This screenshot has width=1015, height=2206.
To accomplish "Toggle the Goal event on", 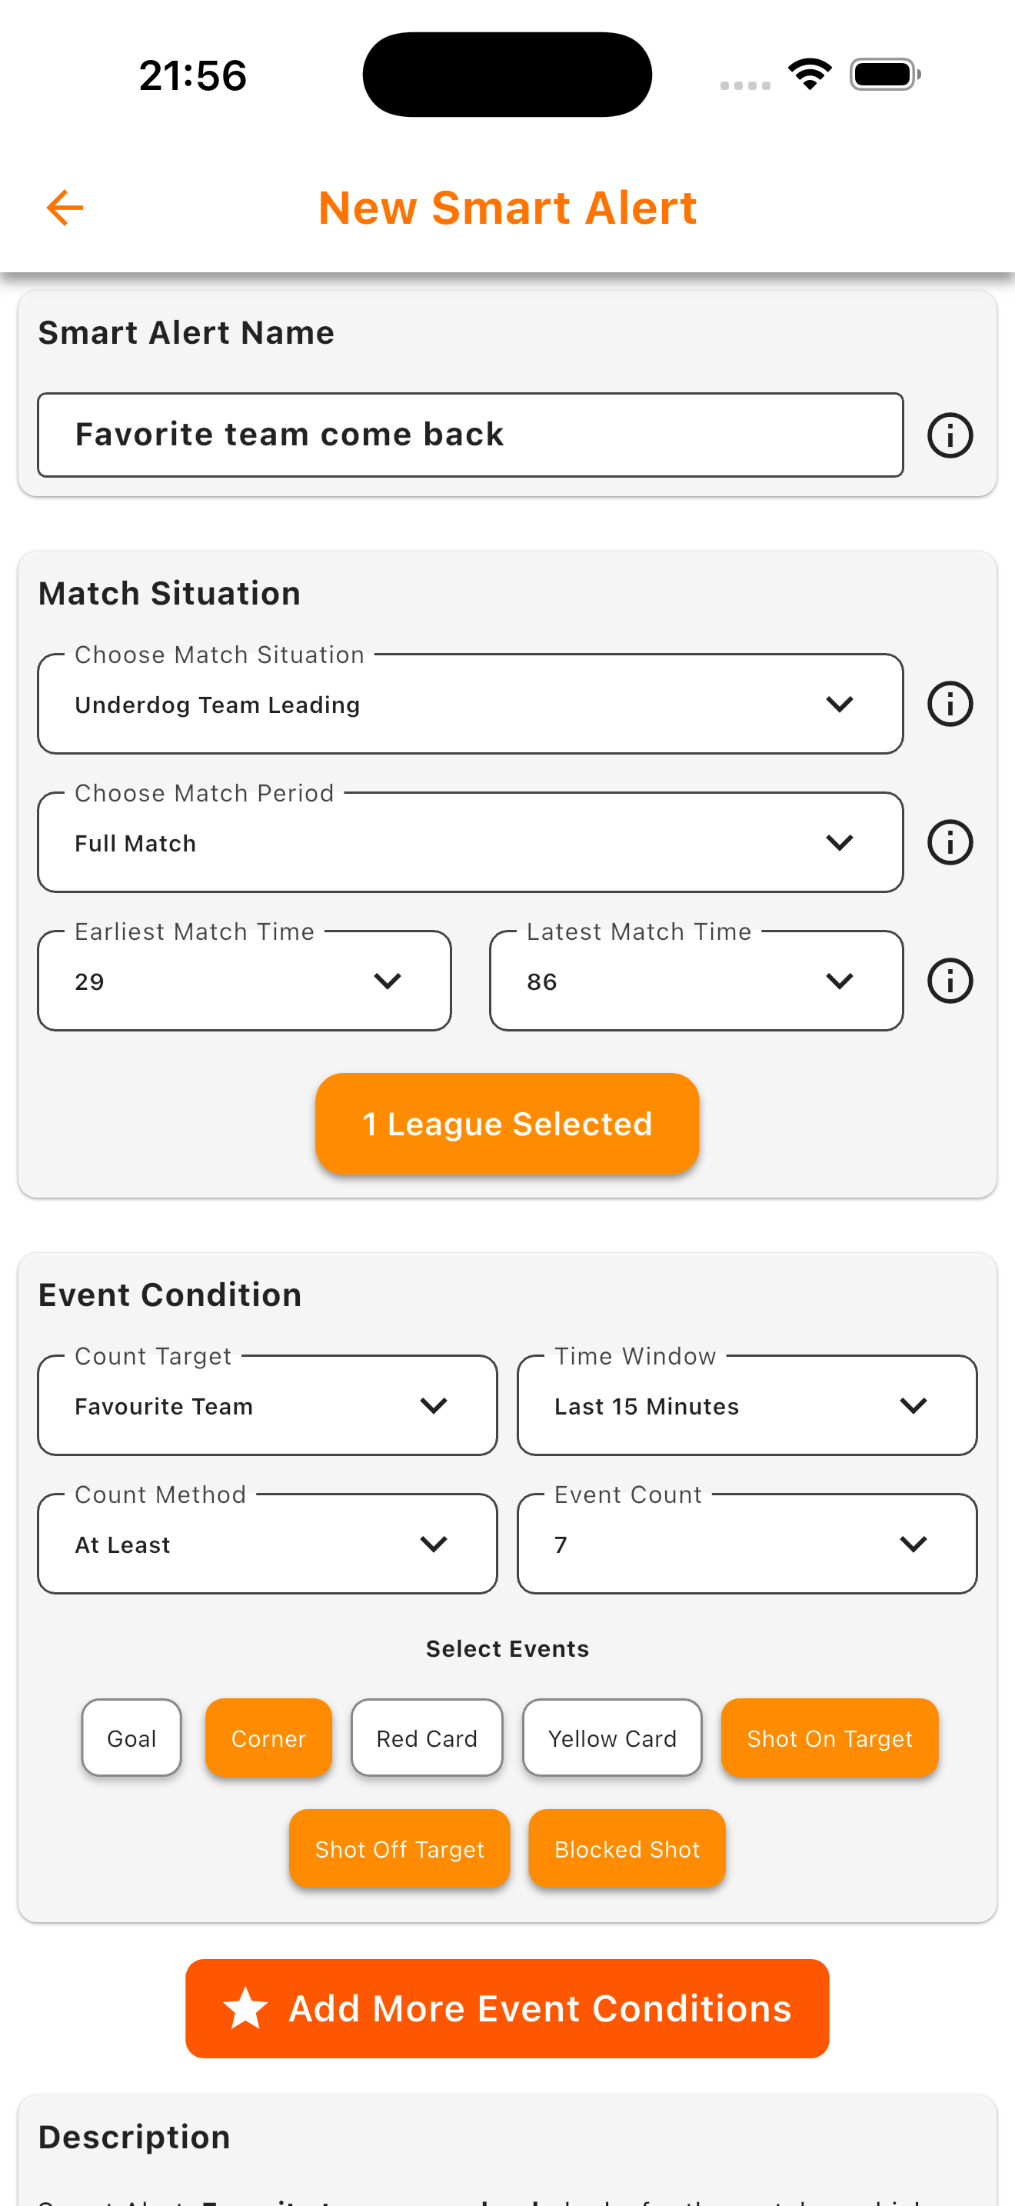I will click(131, 1738).
